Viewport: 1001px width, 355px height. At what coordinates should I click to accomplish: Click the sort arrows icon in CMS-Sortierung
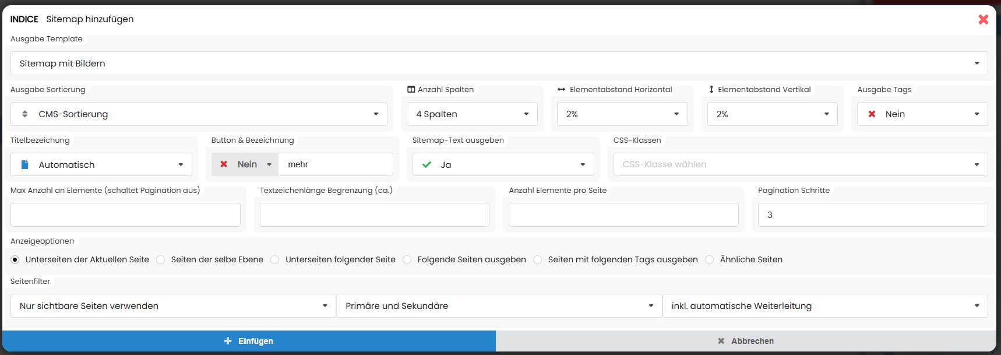tap(24, 114)
